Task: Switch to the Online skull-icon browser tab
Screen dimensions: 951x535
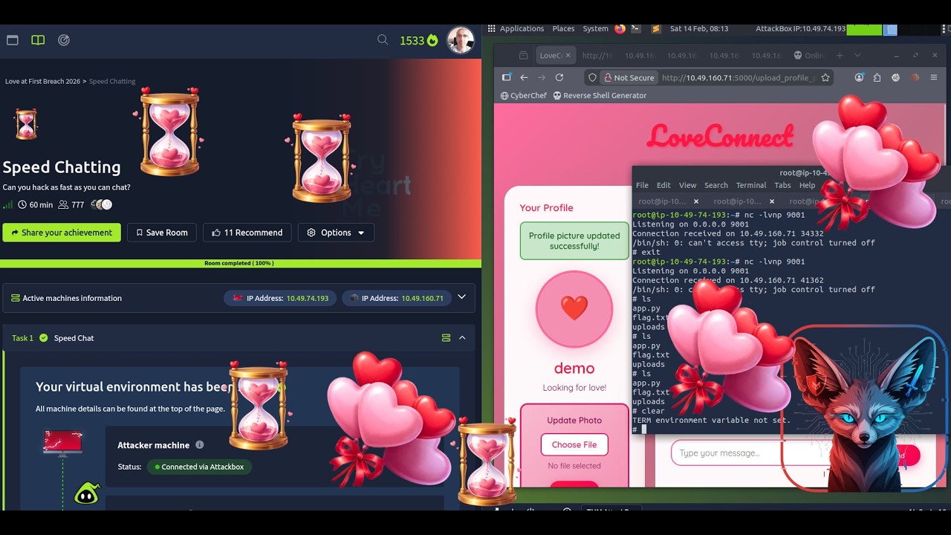Action: (x=809, y=56)
